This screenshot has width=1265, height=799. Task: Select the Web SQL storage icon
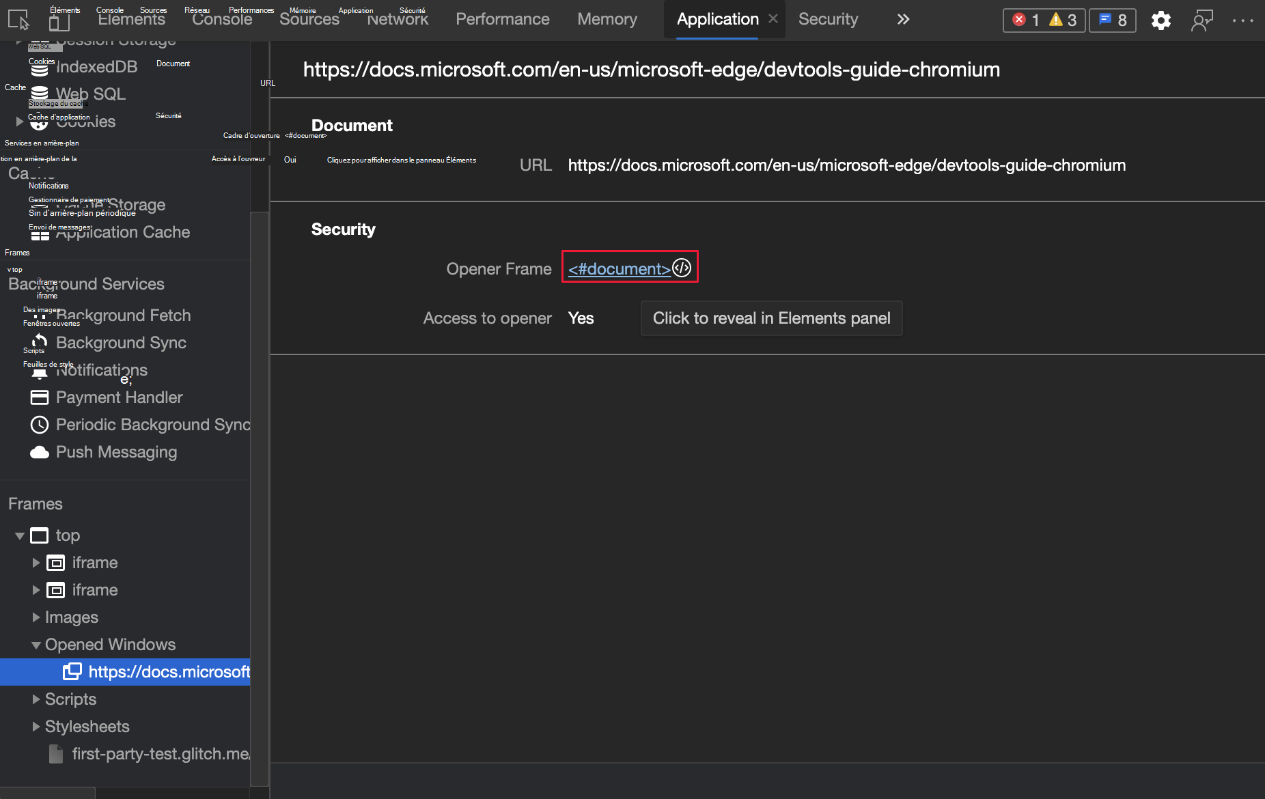(x=40, y=94)
